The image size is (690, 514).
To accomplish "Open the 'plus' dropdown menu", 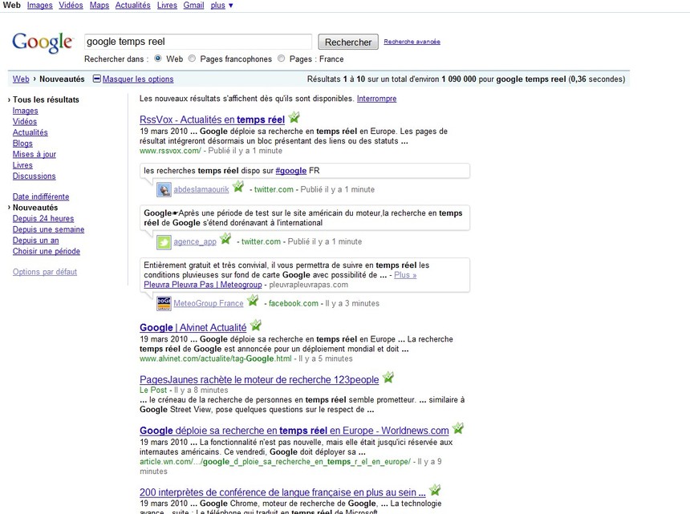I will click(220, 5).
